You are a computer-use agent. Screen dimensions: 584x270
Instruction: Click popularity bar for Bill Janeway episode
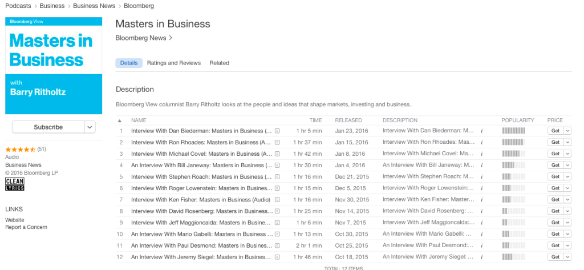click(x=513, y=165)
